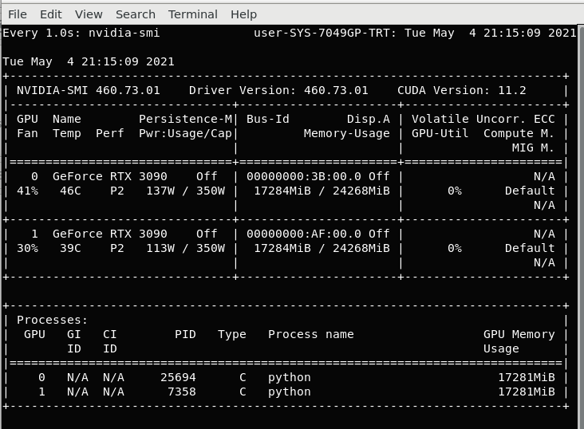Click hostname 'user-SYS-7049GP-TRT:' text
Screen dimensions: 584x429
click(x=326, y=33)
